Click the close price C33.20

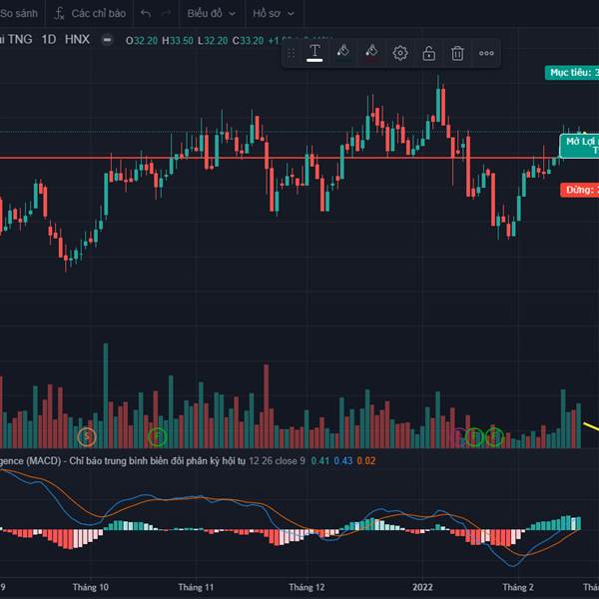pyautogui.click(x=248, y=41)
